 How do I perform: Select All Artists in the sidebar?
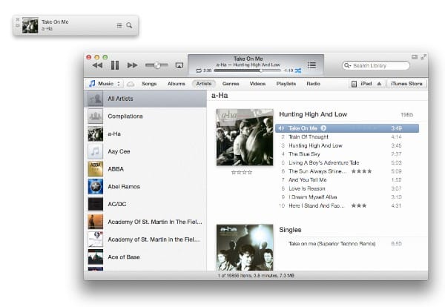(x=145, y=99)
